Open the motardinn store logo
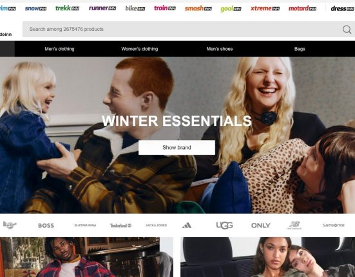355x277 pixels. point(302,8)
